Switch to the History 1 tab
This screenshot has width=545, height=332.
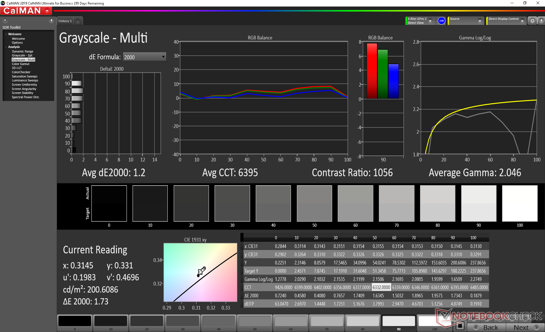pos(65,21)
